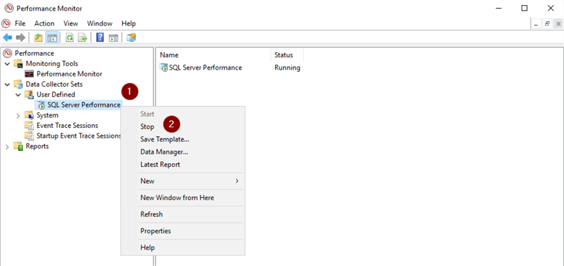Open the File menu

[x=20, y=23]
